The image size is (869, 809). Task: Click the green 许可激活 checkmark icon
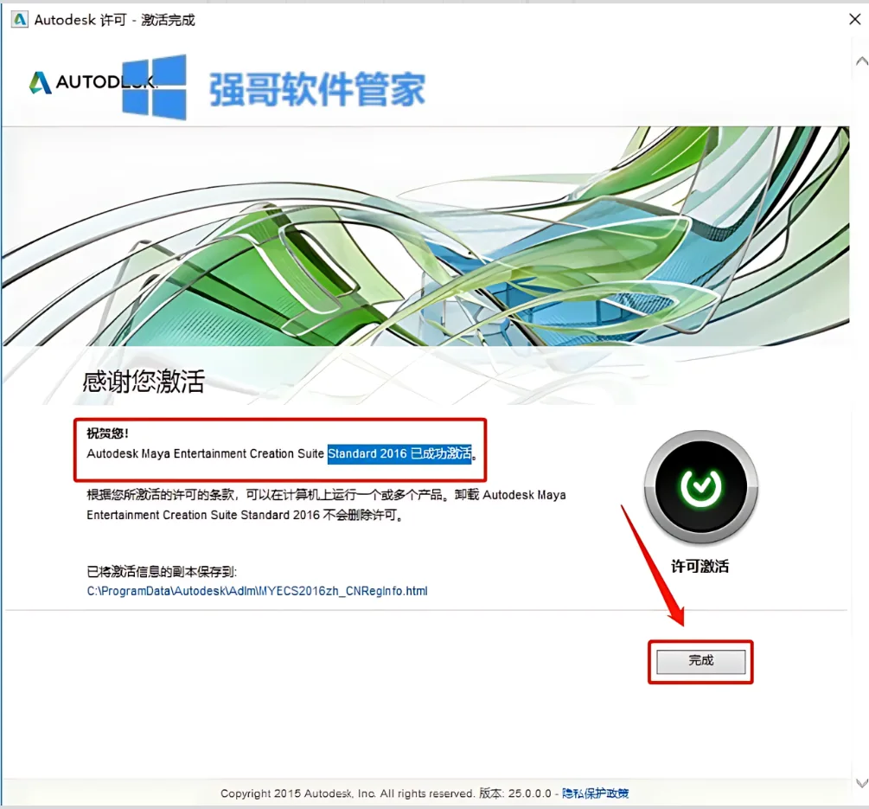tap(700, 486)
